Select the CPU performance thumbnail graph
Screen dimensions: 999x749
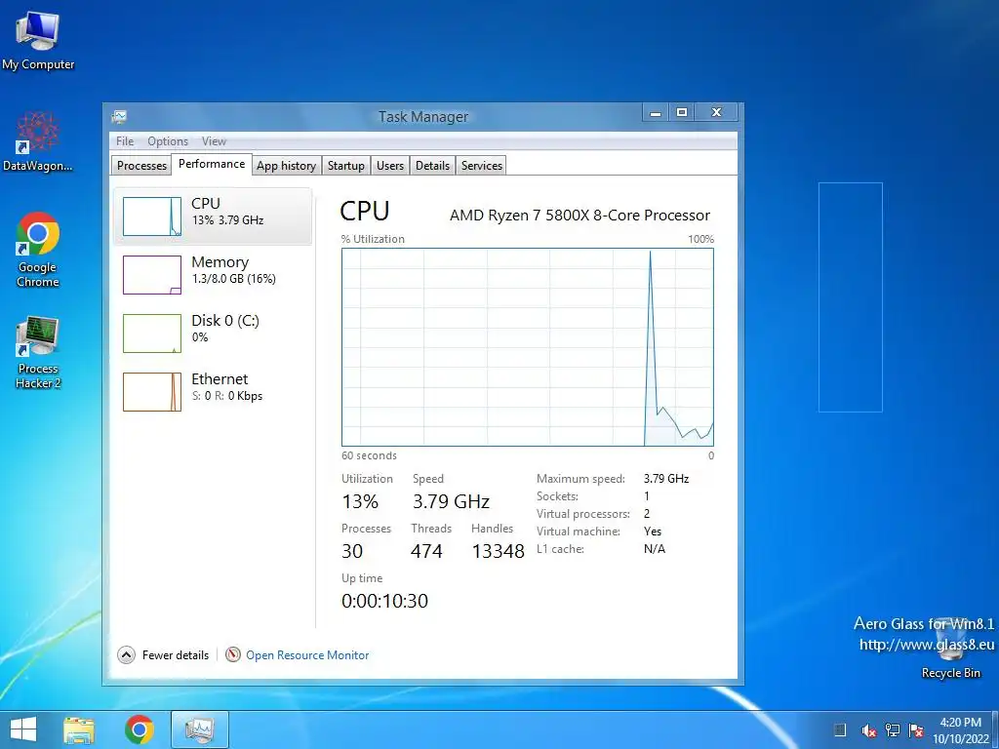click(x=151, y=217)
